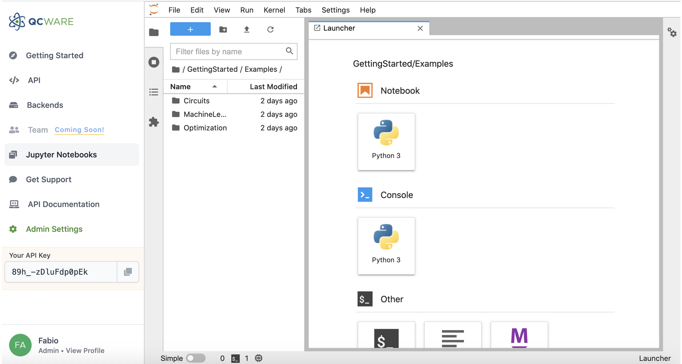
Task: Show running terminals and kernels panel
Action: 154,62
